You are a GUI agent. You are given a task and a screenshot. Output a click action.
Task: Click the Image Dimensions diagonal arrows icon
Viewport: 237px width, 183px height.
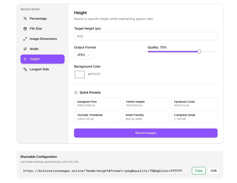pos(25,39)
